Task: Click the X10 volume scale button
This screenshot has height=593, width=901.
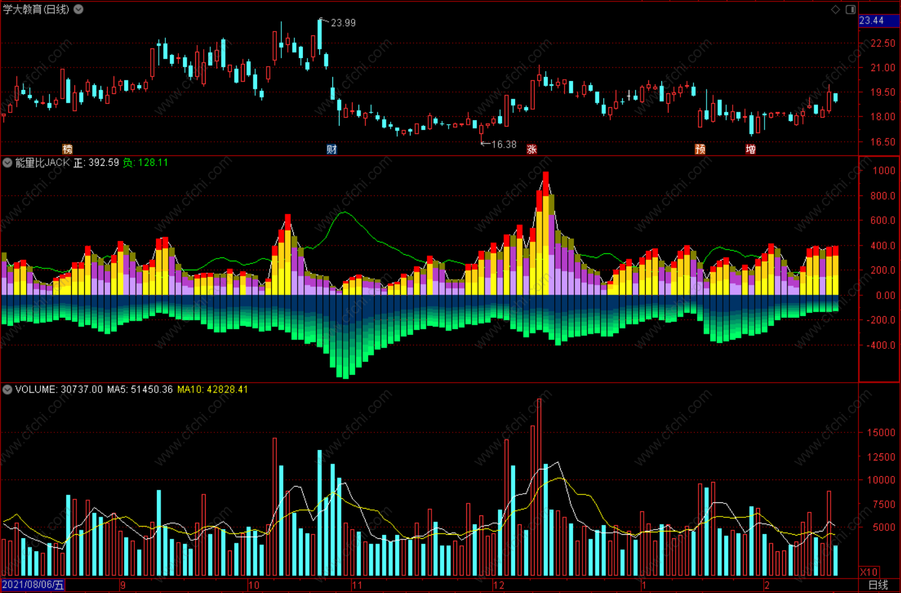Action: point(869,571)
